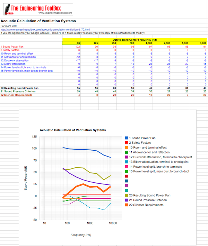Screen dimensions: 208x246
Task: Click purple swatch for Ductwork attenuation legend
Action: (x=127, y=157)
